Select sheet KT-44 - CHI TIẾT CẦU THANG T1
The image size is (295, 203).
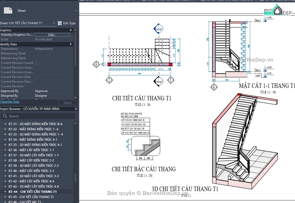click(x=32, y=192)
